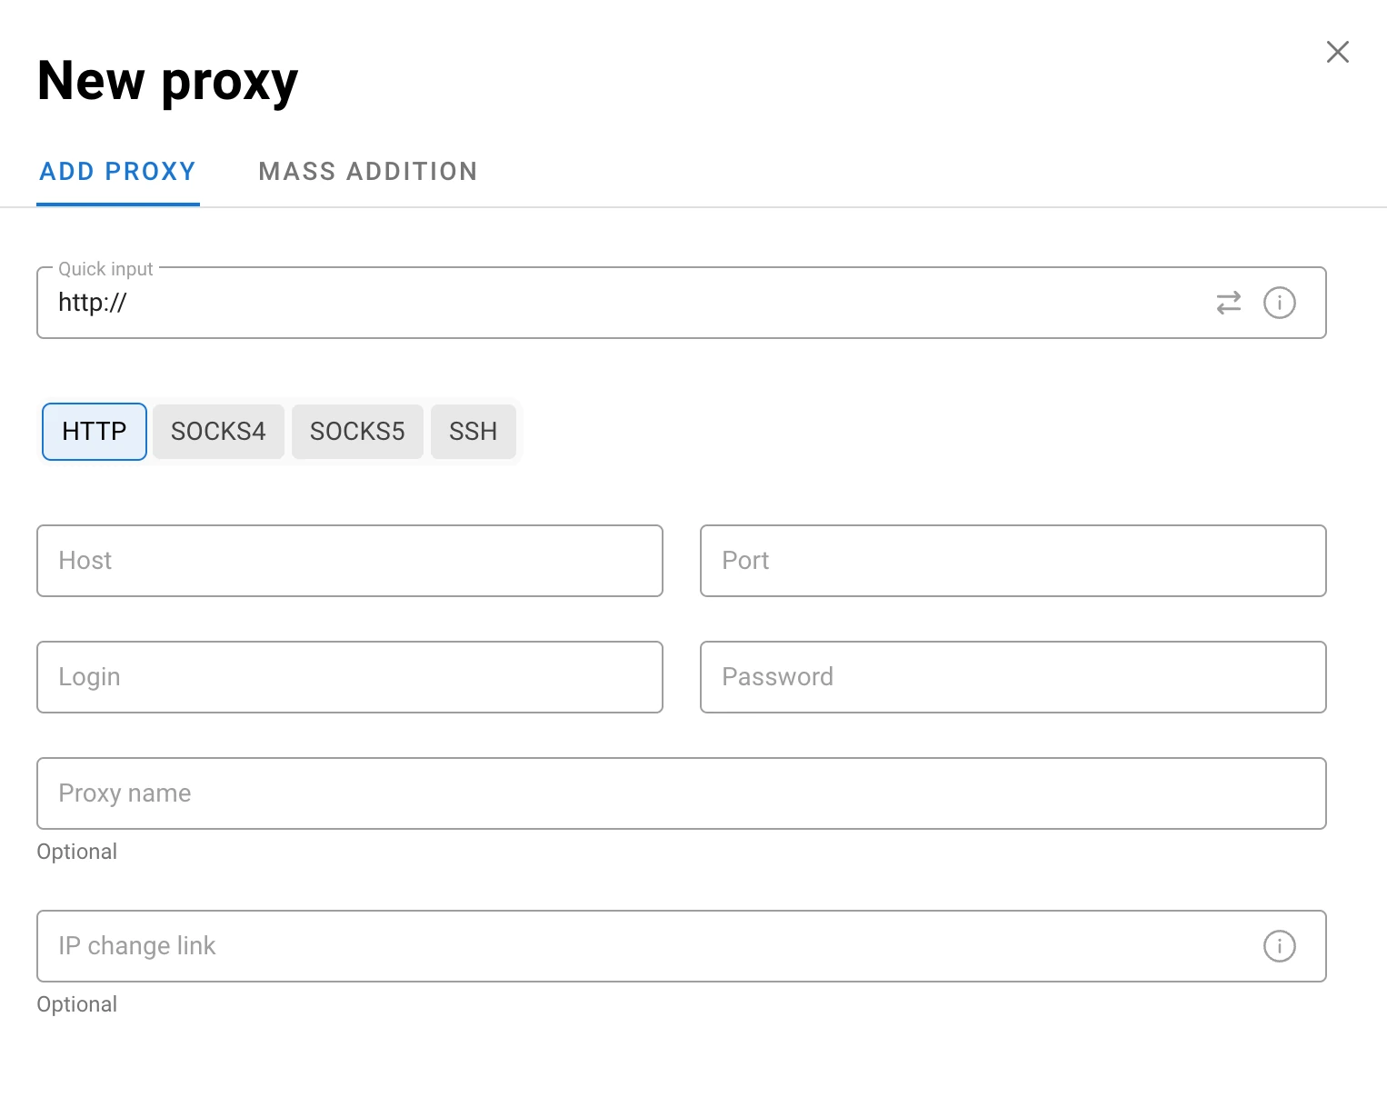This screenshot has height=1107, width=1387.
Task: Pick the SSH proxy type
Action: click(x=474, y=432)
